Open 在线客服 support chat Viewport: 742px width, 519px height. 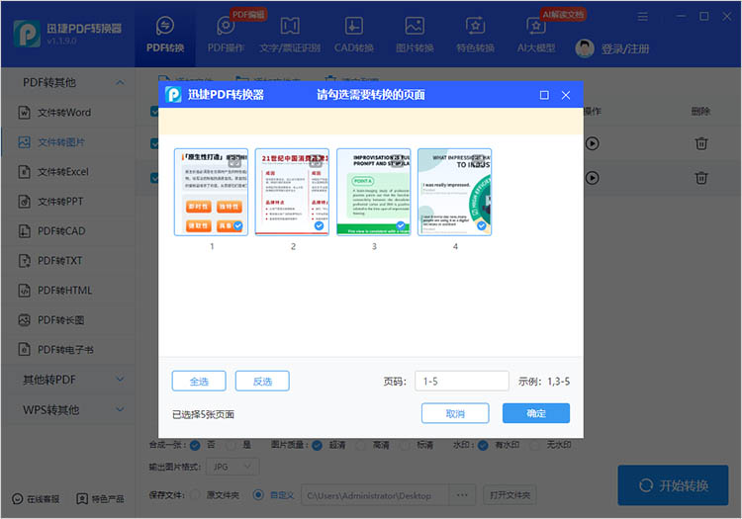[x=36, y=498]
